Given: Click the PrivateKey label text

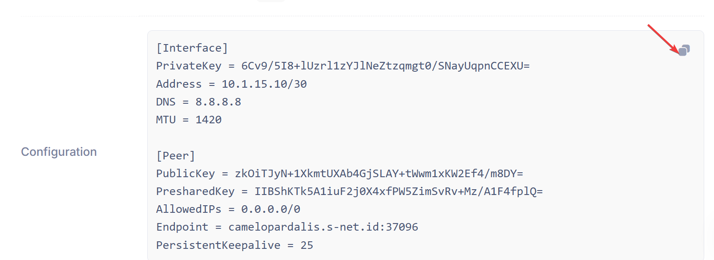Looking at the screenshot, I should tap(189, 66).
